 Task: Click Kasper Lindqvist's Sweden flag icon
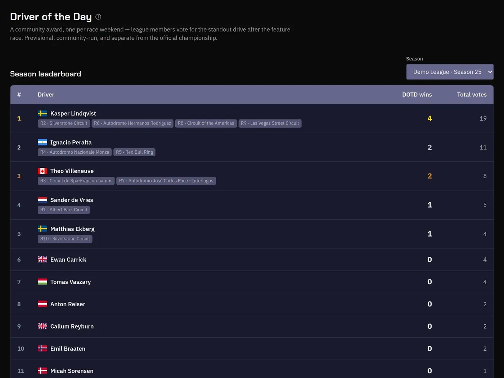click(x=42, y=113)
